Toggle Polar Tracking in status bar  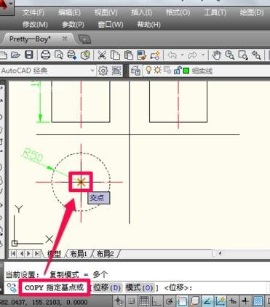pos(169,301)
